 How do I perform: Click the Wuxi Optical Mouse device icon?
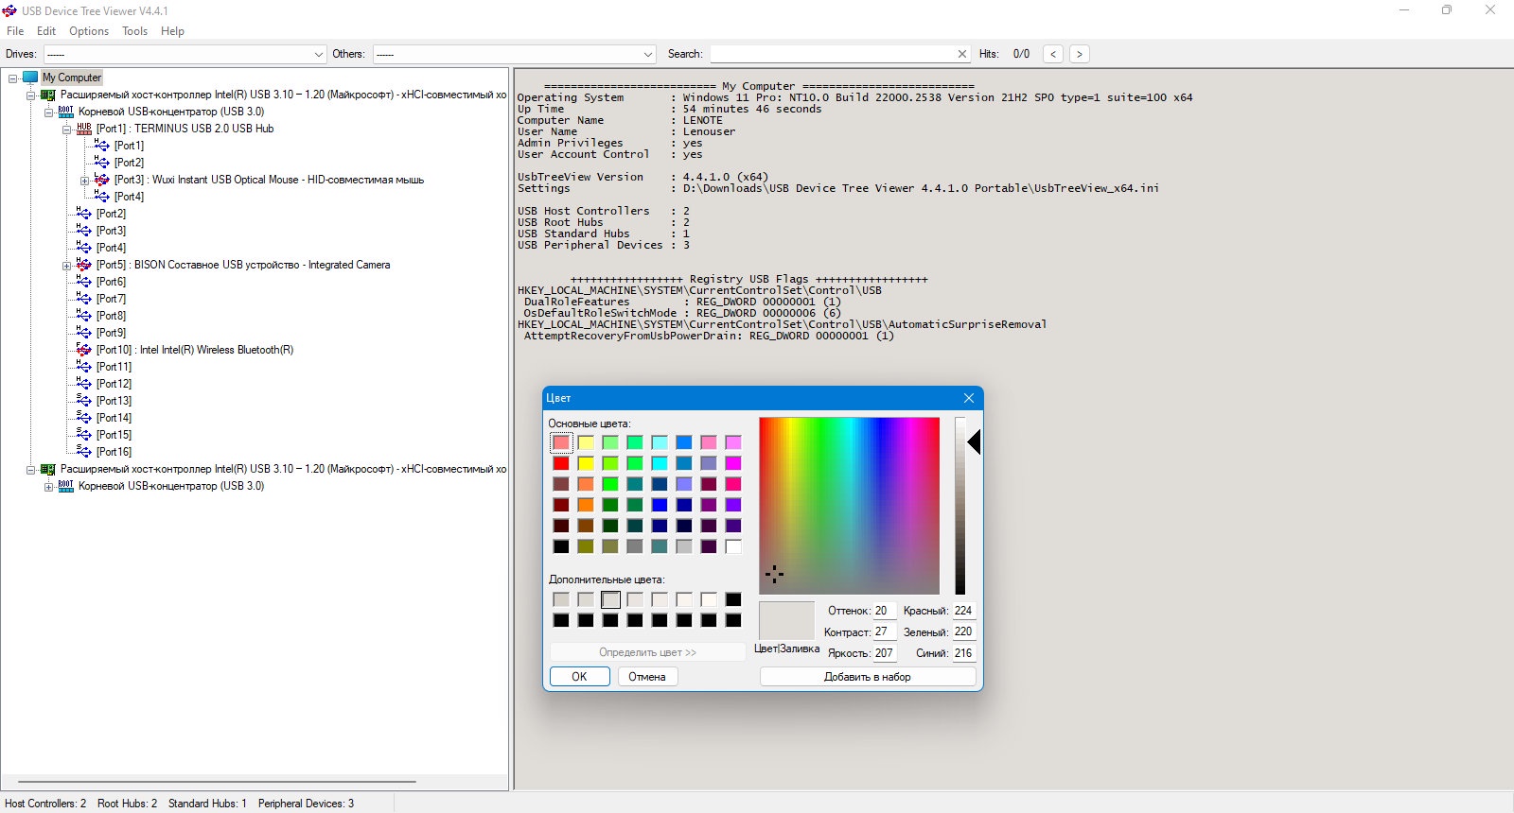click(102, 180)
